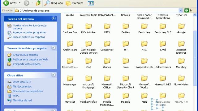Screen dimensions: 198x111
Task: Select the DIFX folder
Action: click(x=107, y=29)
